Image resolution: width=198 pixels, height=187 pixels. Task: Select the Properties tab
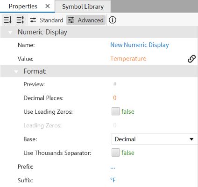click(x=23, y=6)
